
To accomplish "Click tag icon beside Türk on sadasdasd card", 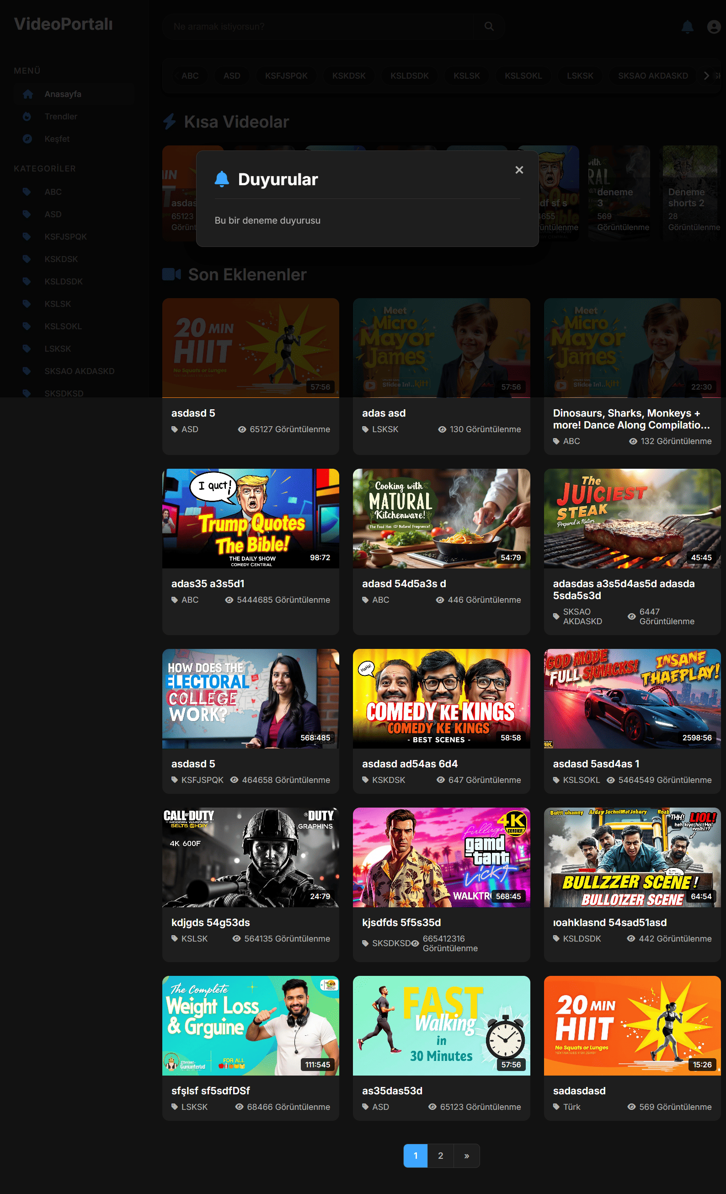I will [556, 1107].
